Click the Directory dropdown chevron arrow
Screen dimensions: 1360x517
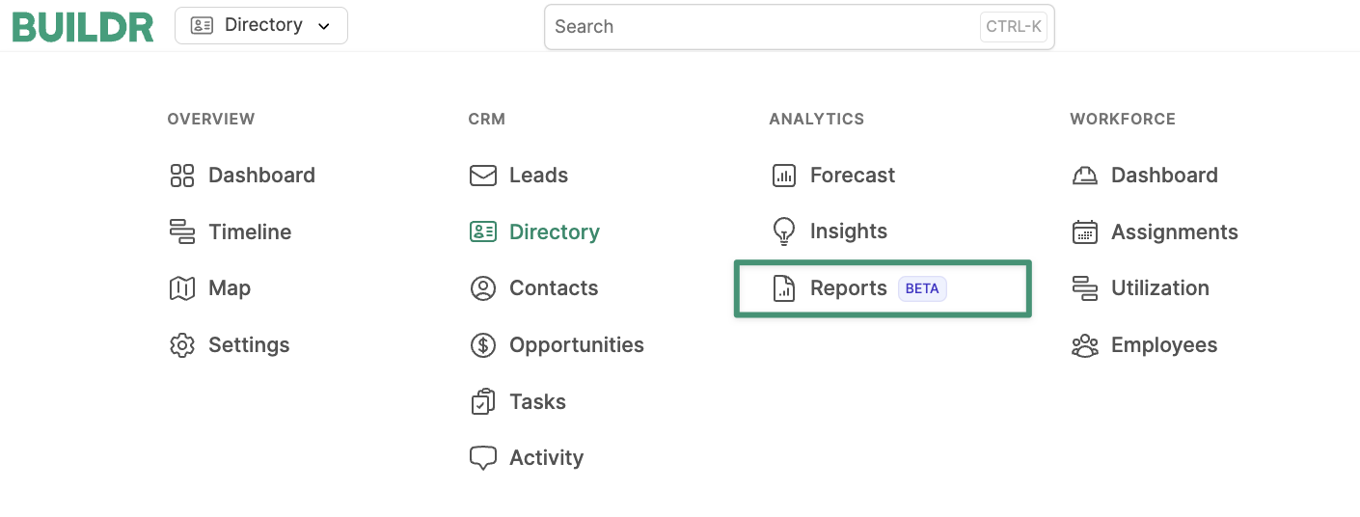[x=324, y=27]
